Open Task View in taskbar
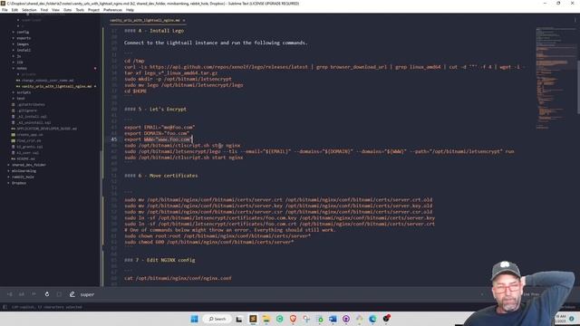The width and height of the screenshot is (580, 326). click(239, 319)
